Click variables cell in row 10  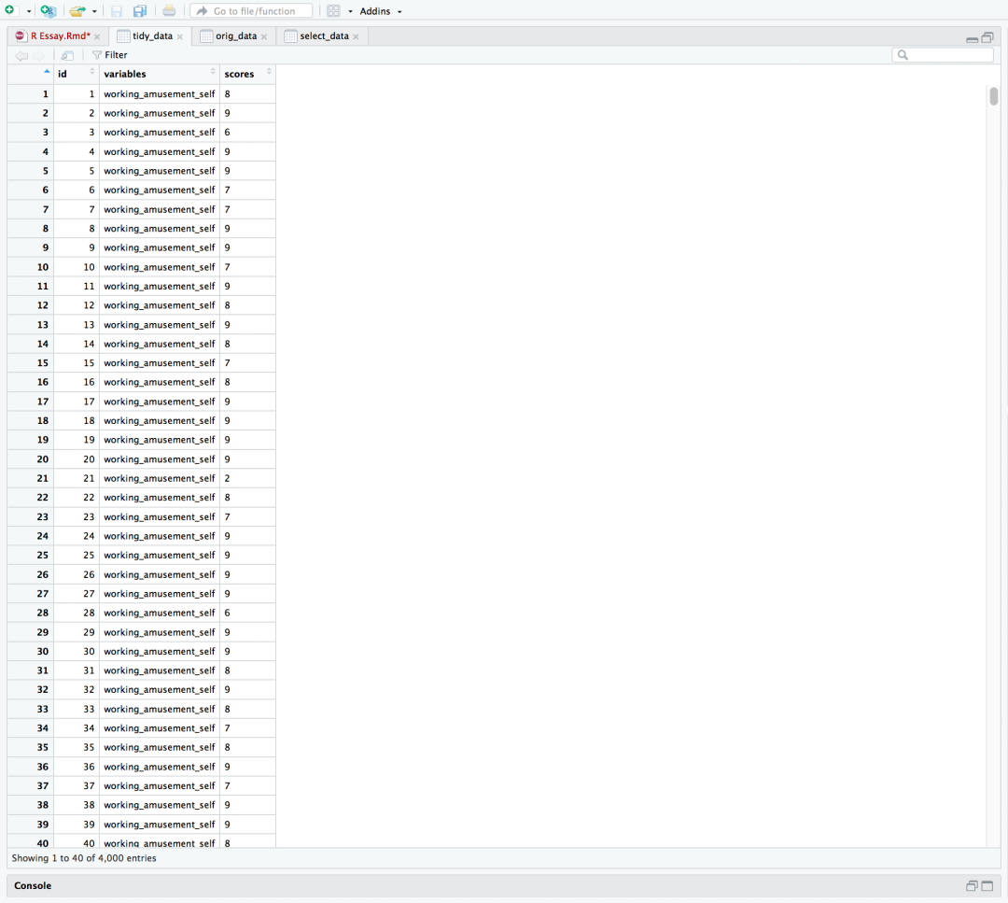[x=160, y=267]
